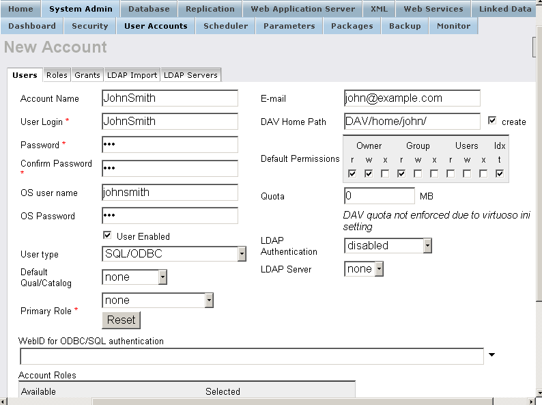
Task: Open the User type SQL/ODBC dropdown
Action: point(174,254)
